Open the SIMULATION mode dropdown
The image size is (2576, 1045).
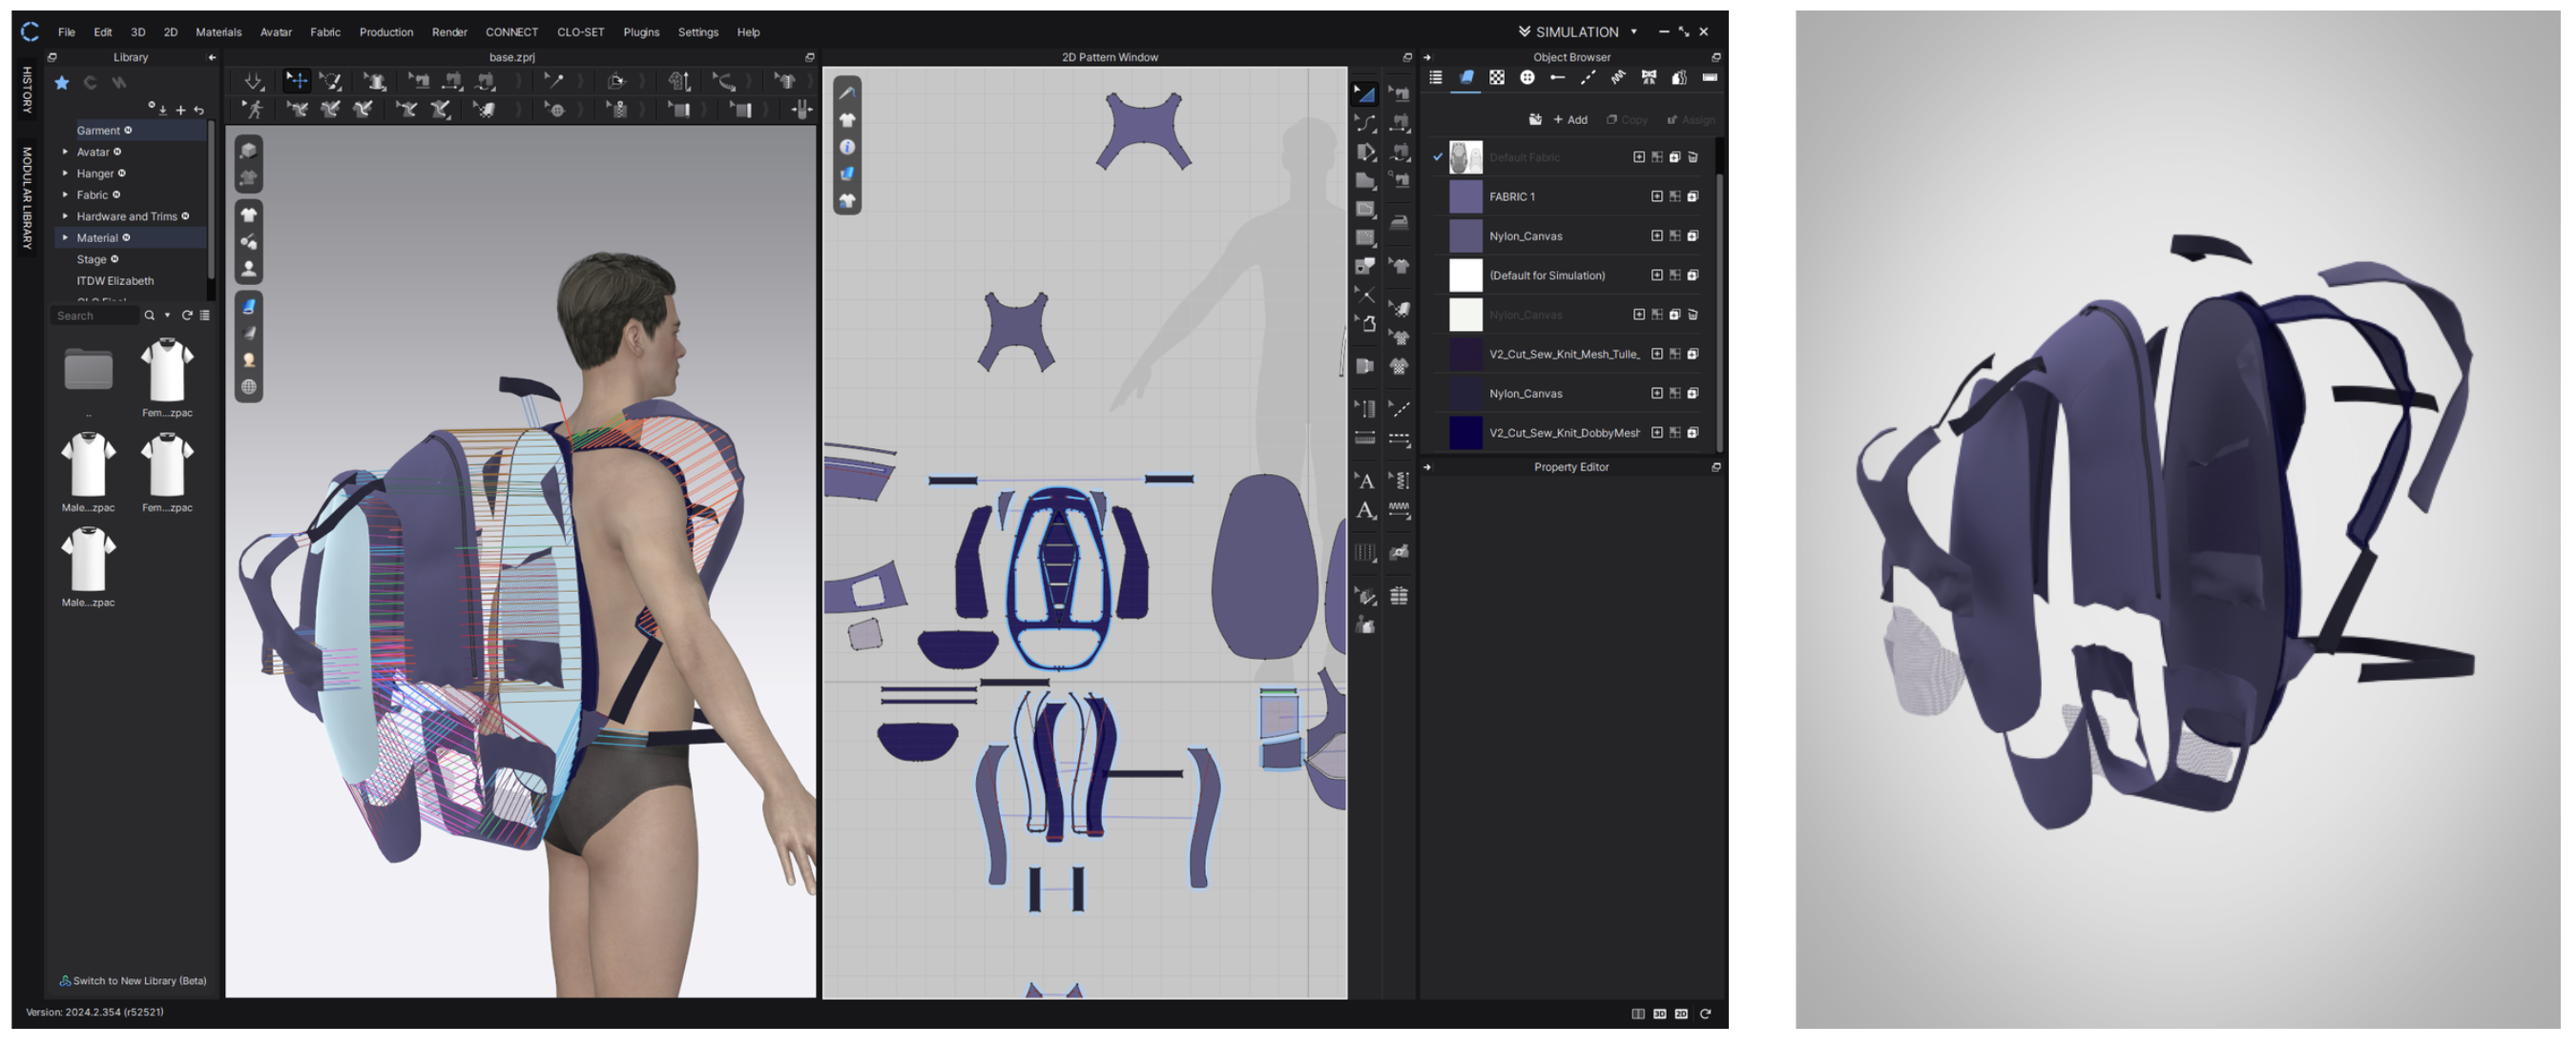pos(1634,32)
